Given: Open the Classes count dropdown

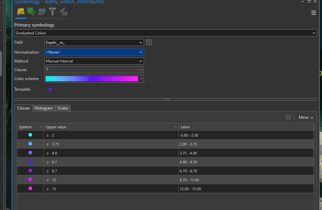Looking at the screenshot, I should [x=94, y=70].
